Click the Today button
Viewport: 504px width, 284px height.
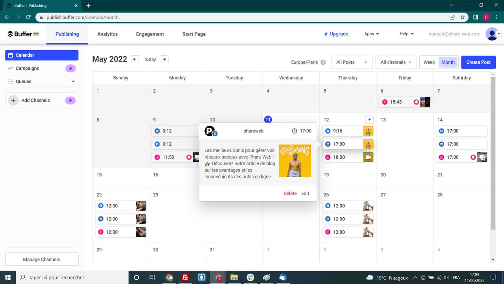pos(150,59)
